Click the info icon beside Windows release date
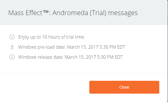This screenshot has width=168, height=102. pos(12,57)
